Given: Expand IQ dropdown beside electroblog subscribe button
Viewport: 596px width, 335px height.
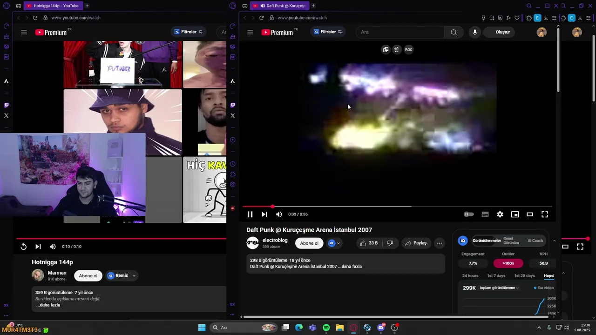Looking at the screenshot, I should click(x=334, y=243).
